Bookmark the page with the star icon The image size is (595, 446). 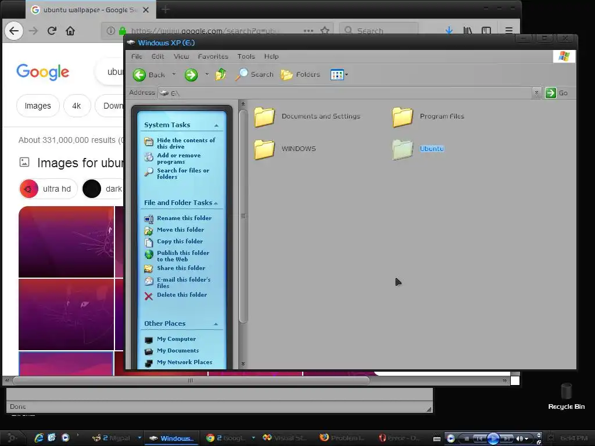coord(325,30)
